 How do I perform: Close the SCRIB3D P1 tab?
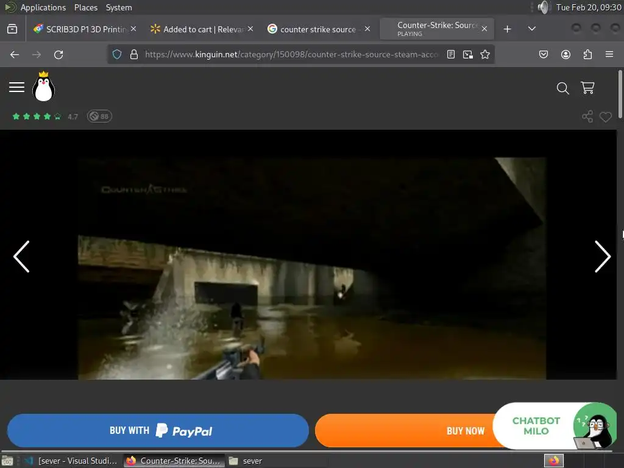pos(133,29)
